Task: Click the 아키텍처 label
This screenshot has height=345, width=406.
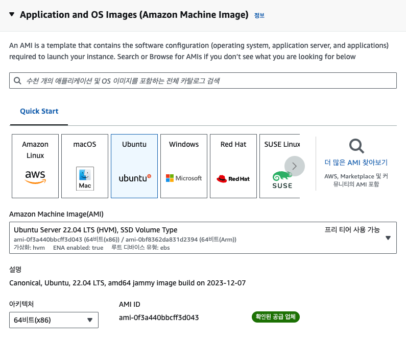Action: pos(21,304)
